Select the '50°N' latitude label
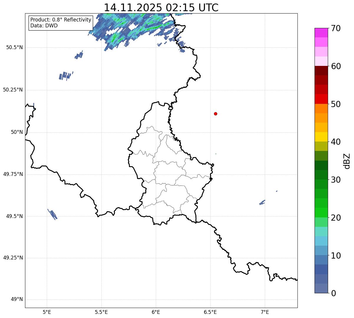The width and height of the screenshot is (354, 318). tap(17, 132)
